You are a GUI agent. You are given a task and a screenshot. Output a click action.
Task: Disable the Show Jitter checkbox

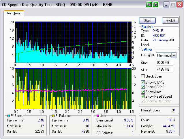coord(143,92)
